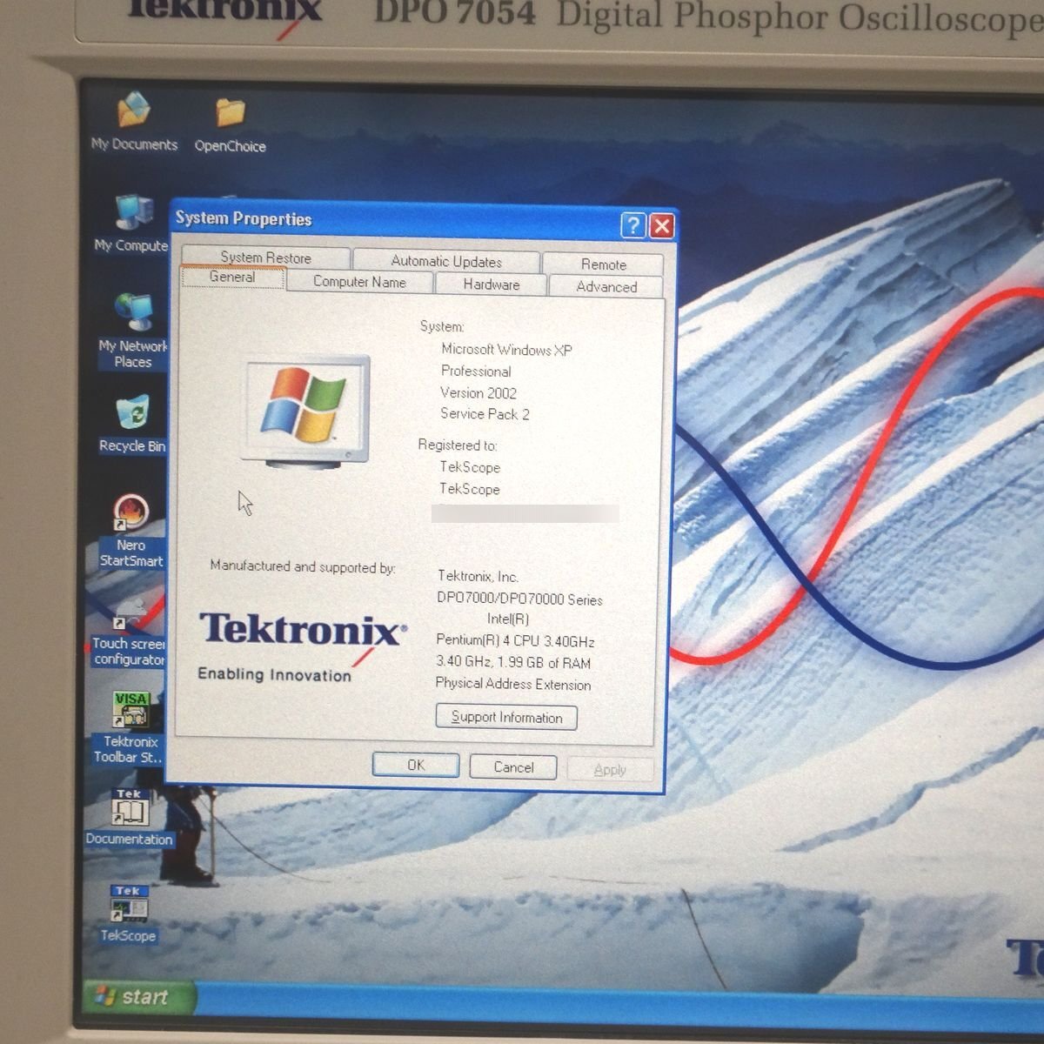The image size is (1044, 1044).
Task: Click the Windows XP monitor logo image
Action: click(x=304, y=412)
